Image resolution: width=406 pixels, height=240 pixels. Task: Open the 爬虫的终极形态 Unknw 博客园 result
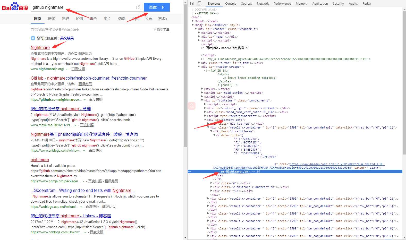(71, 216)
